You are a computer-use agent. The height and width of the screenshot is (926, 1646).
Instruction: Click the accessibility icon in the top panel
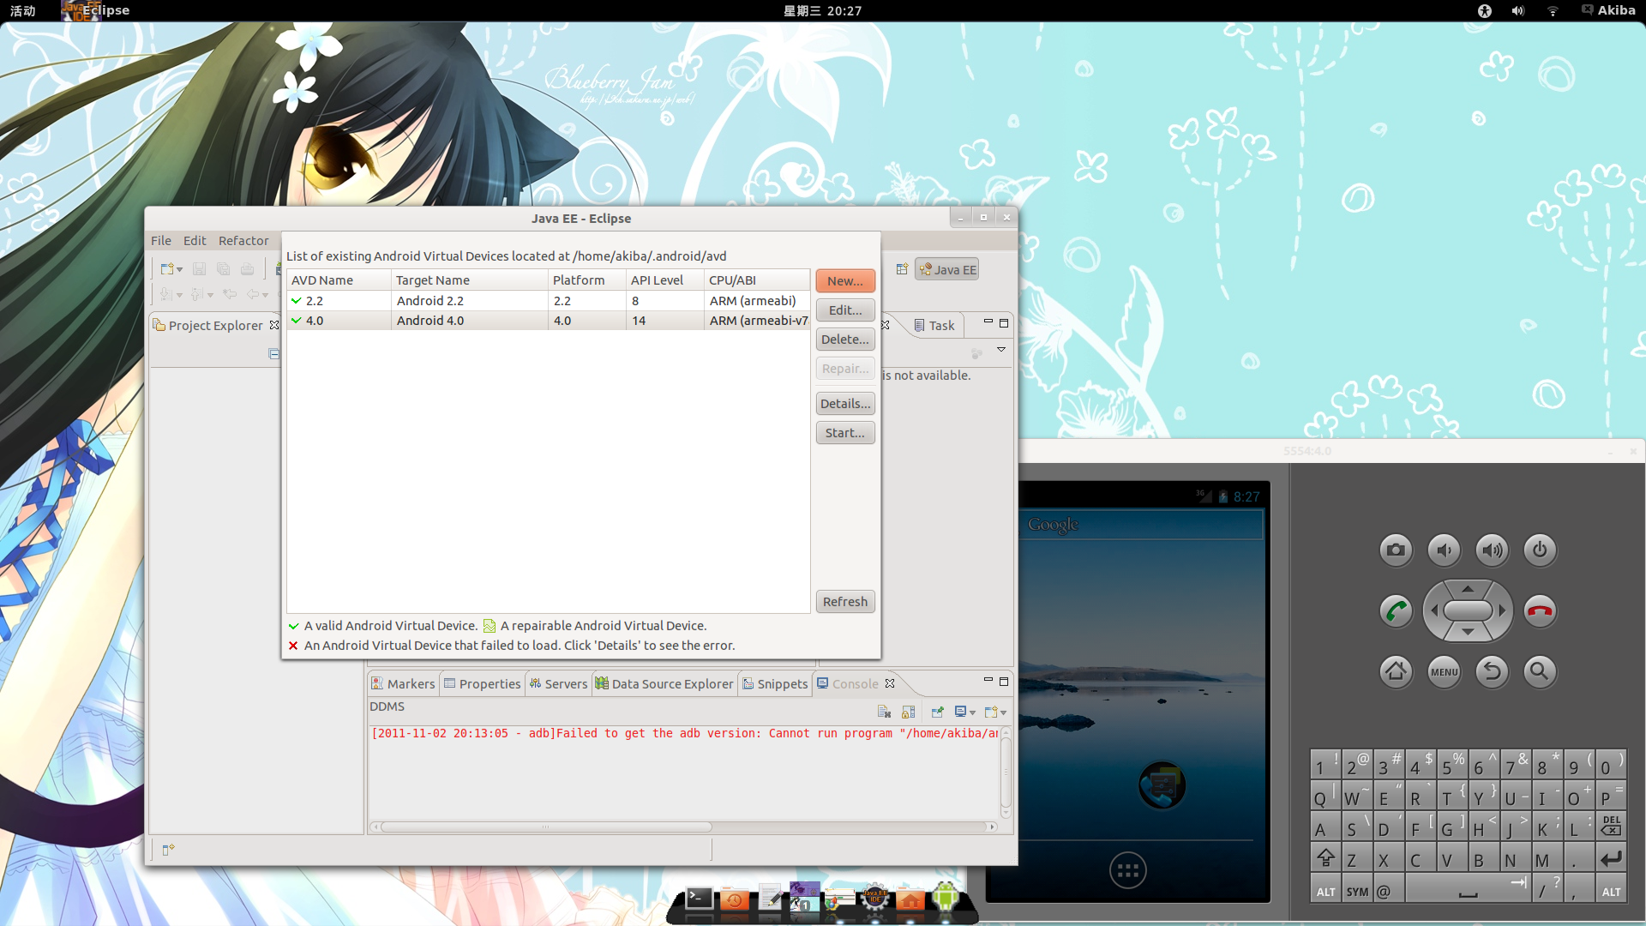1485,10
